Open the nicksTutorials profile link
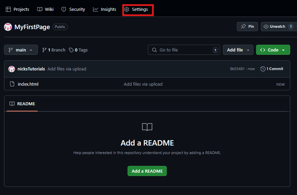The image size is (297, 195). point(31,69)
